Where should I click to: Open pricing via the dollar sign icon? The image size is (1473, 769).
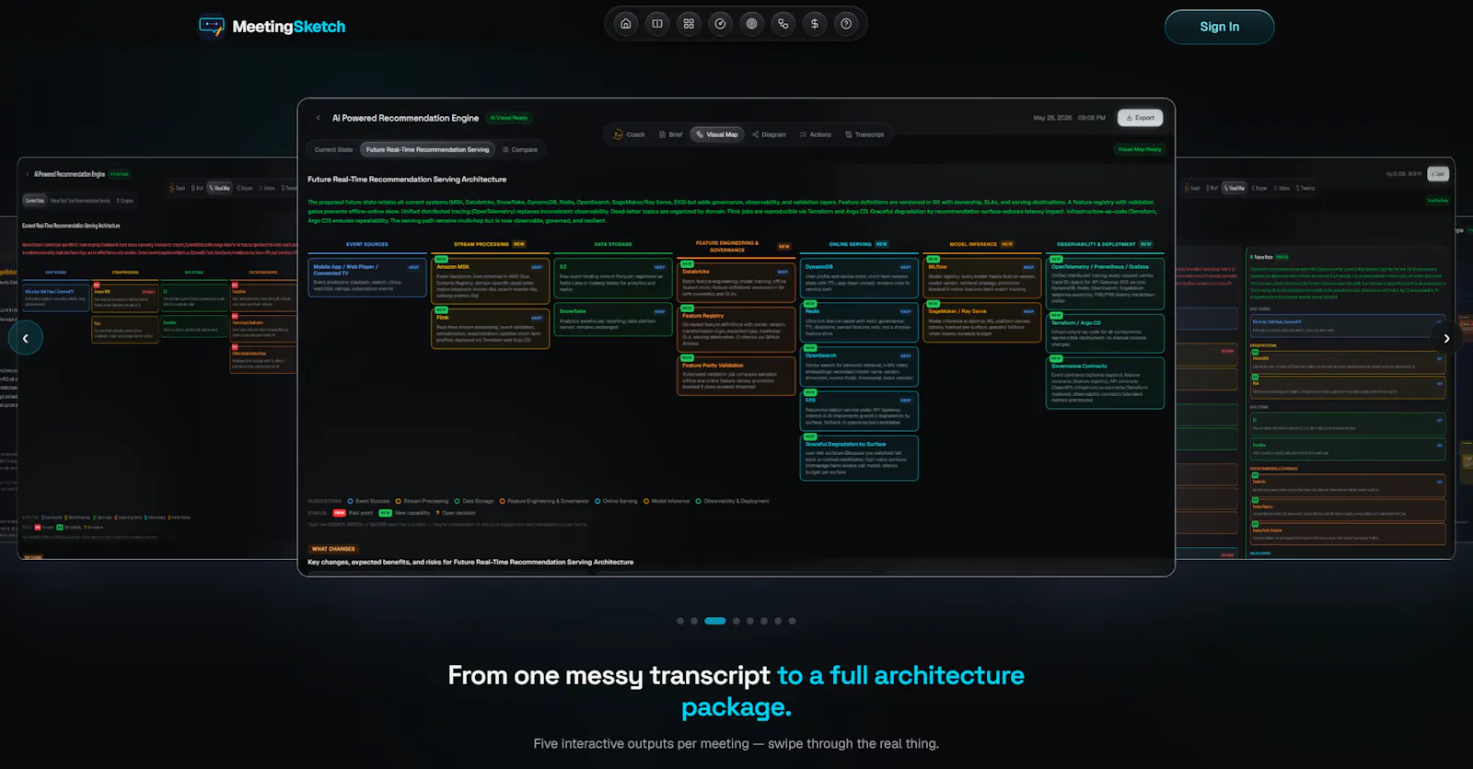pyautogui.click(x=815, y=24)
